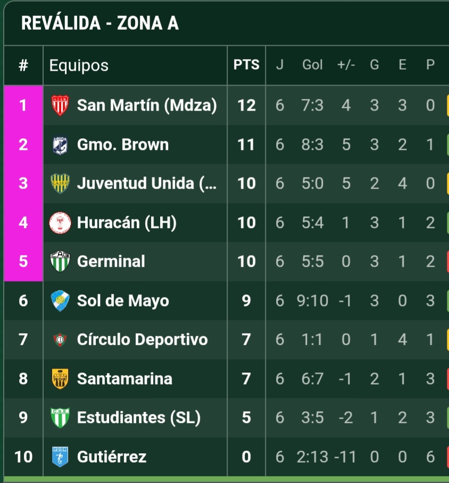Click the Equipos column header
Viewport: 449px width, 483px height.
pos(79,65)
